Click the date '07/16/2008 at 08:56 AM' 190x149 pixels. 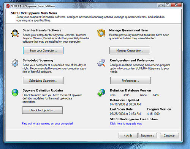click(x=125, y=104)
